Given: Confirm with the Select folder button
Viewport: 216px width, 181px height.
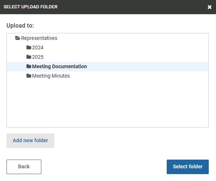Looking at the screenshot, I should coord(188,167).
